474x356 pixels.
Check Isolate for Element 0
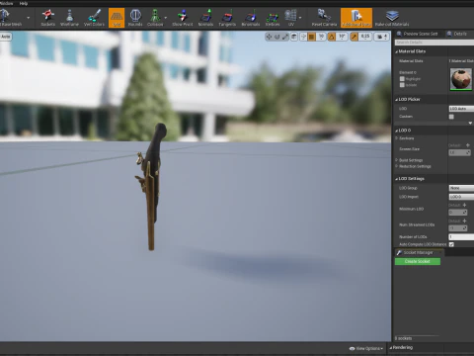point(402,85)
